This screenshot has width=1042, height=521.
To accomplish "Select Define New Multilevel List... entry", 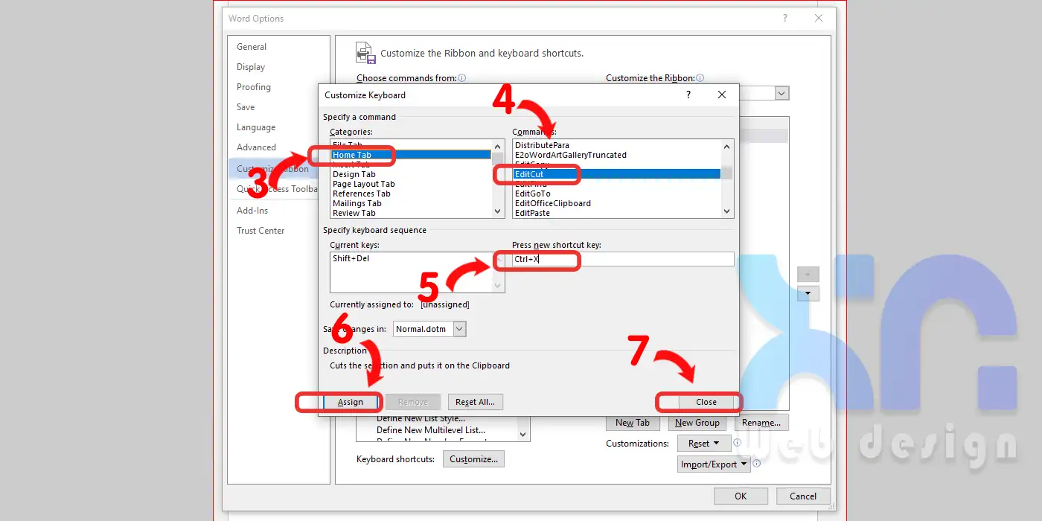I will click(431, 430).
